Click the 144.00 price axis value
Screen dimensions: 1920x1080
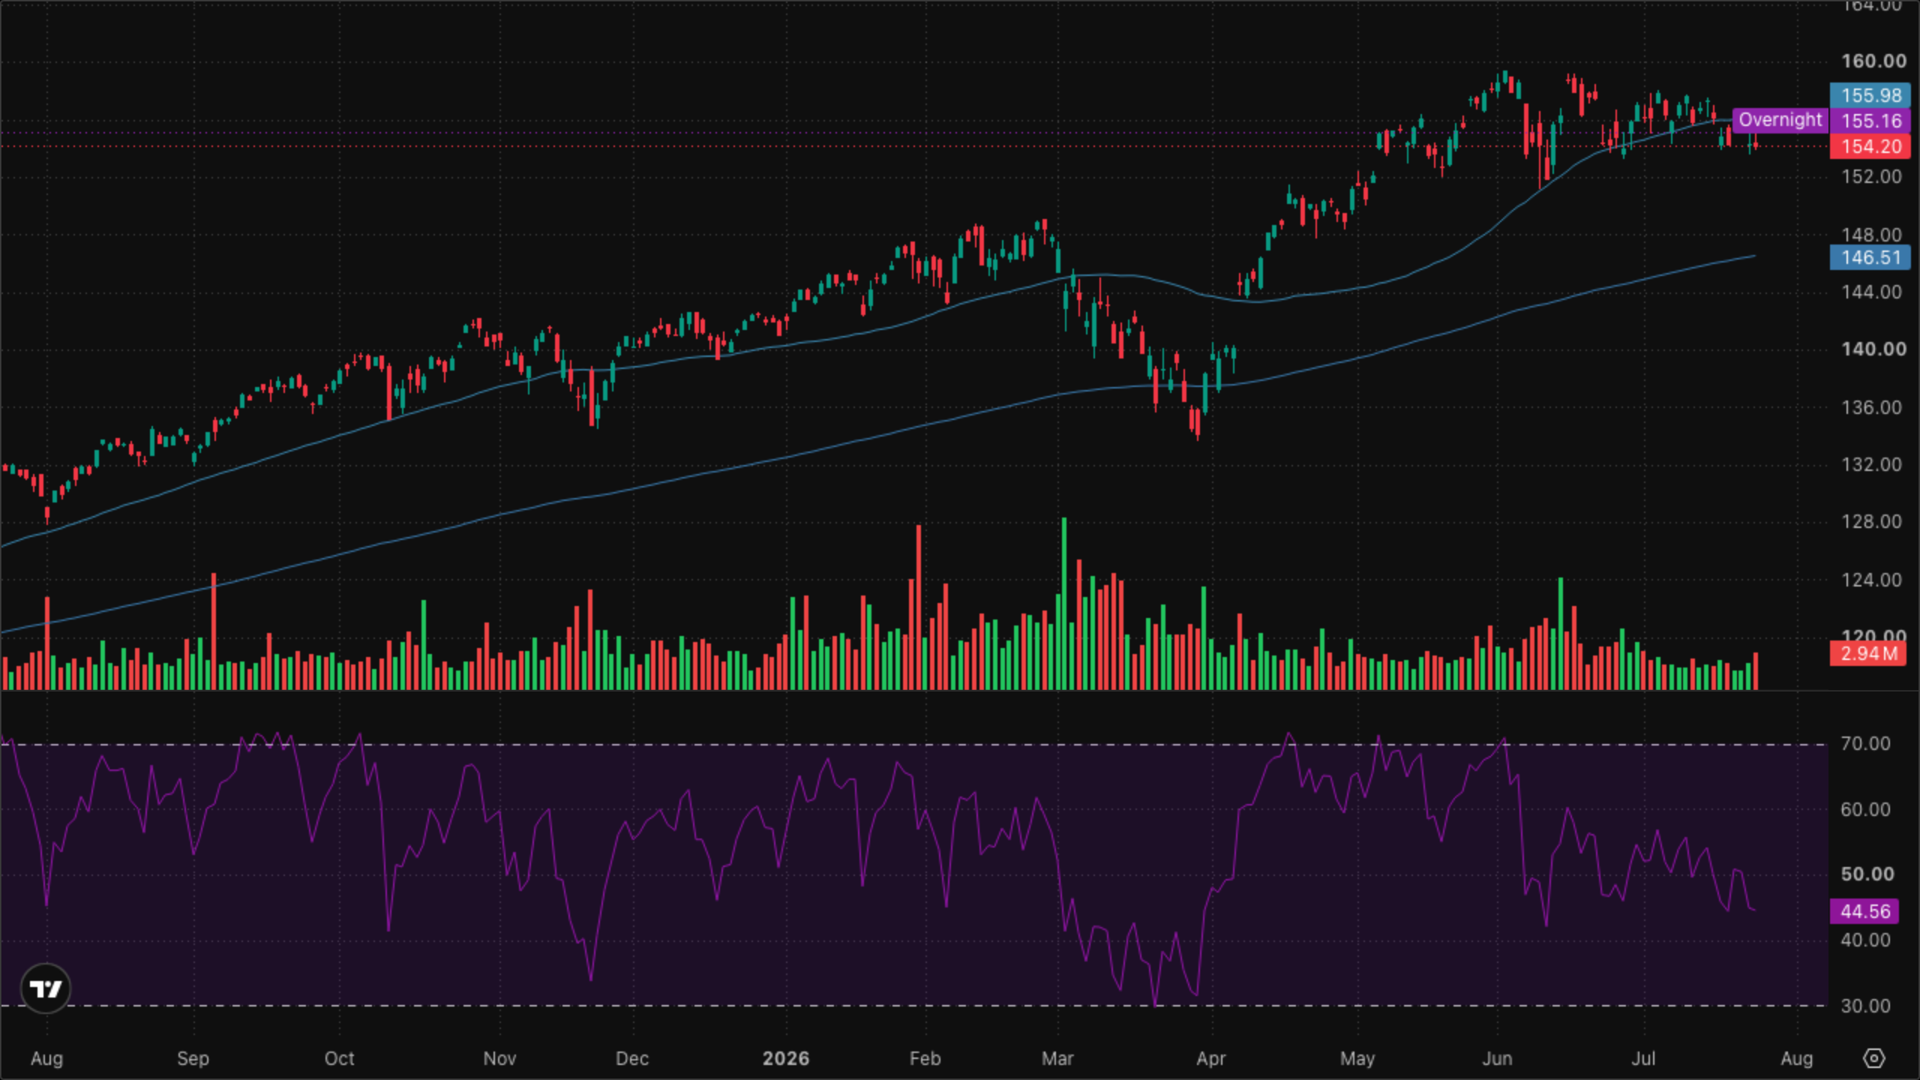click(x=1872, y=292)
